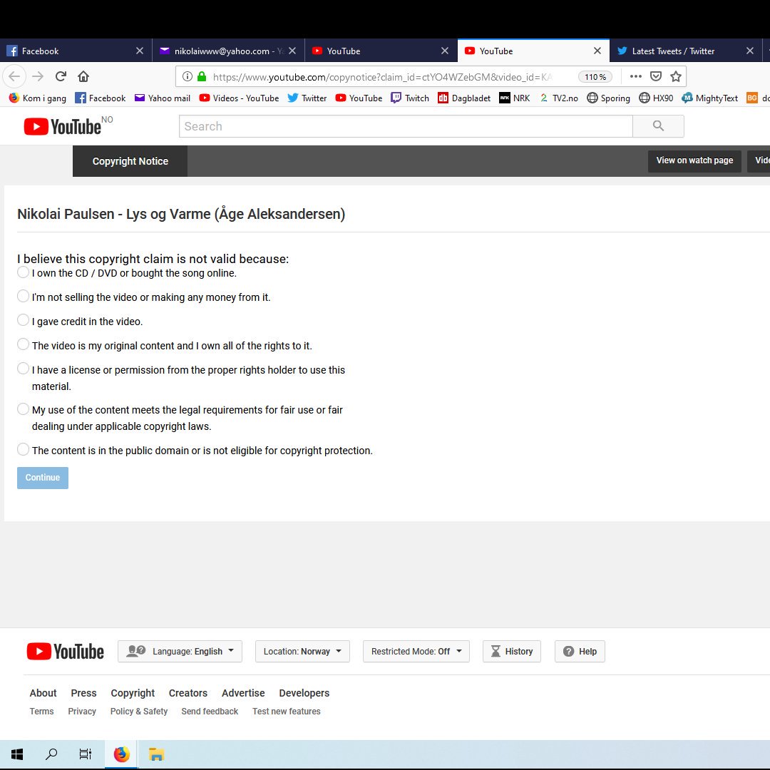Viewport: 770px width, 770px height.
Task: Click into the YouTube Search field
Action: [x=406, y=126]
